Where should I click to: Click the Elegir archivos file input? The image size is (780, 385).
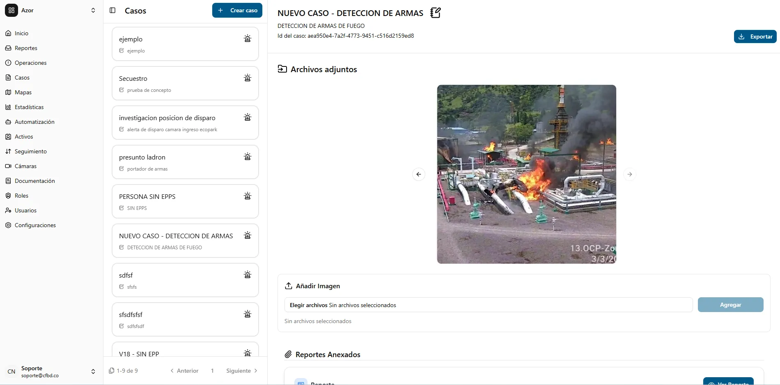[489, 305]
